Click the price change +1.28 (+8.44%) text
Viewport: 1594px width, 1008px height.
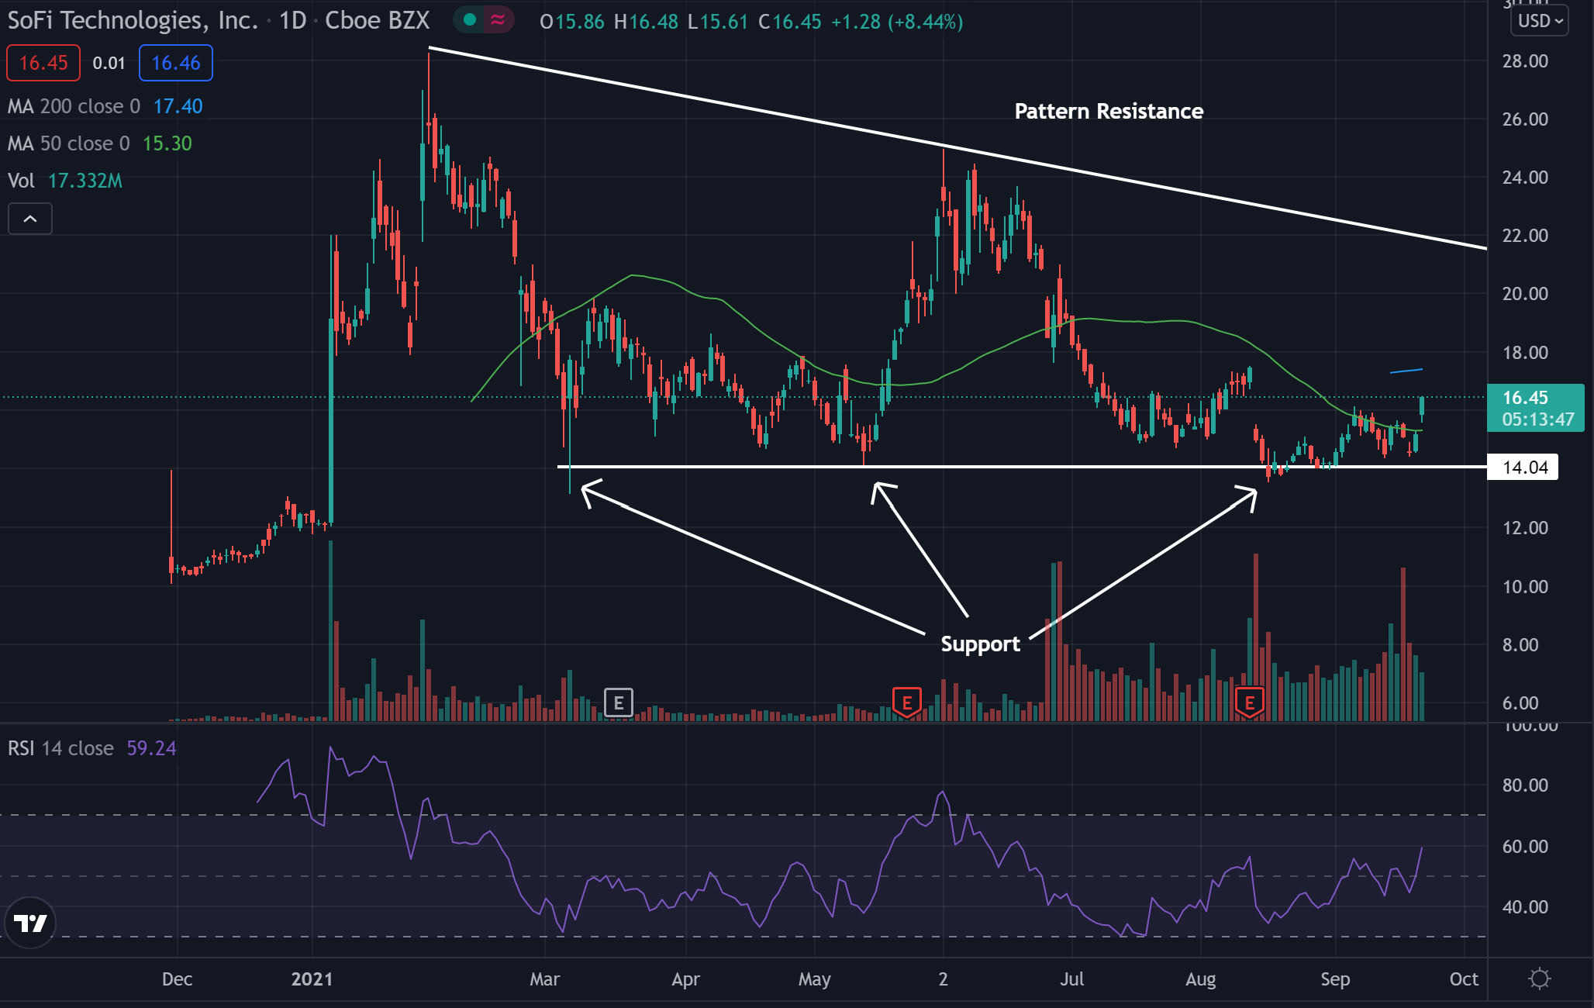pyautogui.click(x=897, y=22)
